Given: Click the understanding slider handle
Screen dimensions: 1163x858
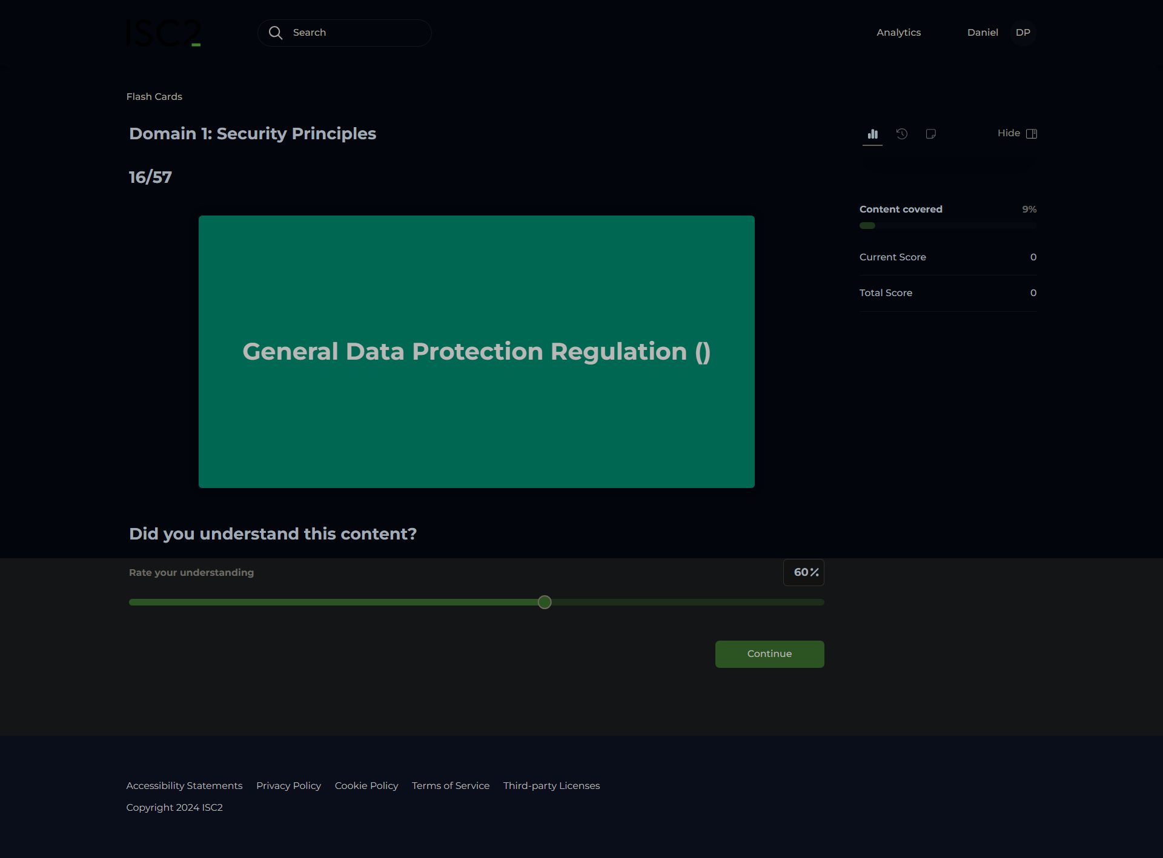Looking at the screenshot, I should [x=545, y=602].
